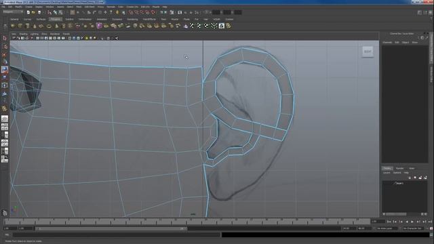Click the select by hierarchy icon
This screenshot has height=244, width=434.
click(x=50, y=12)
